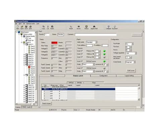159x131 pixels.
Task: Click the Open folder toolbar icon
Action: click(x=22, y=27)
